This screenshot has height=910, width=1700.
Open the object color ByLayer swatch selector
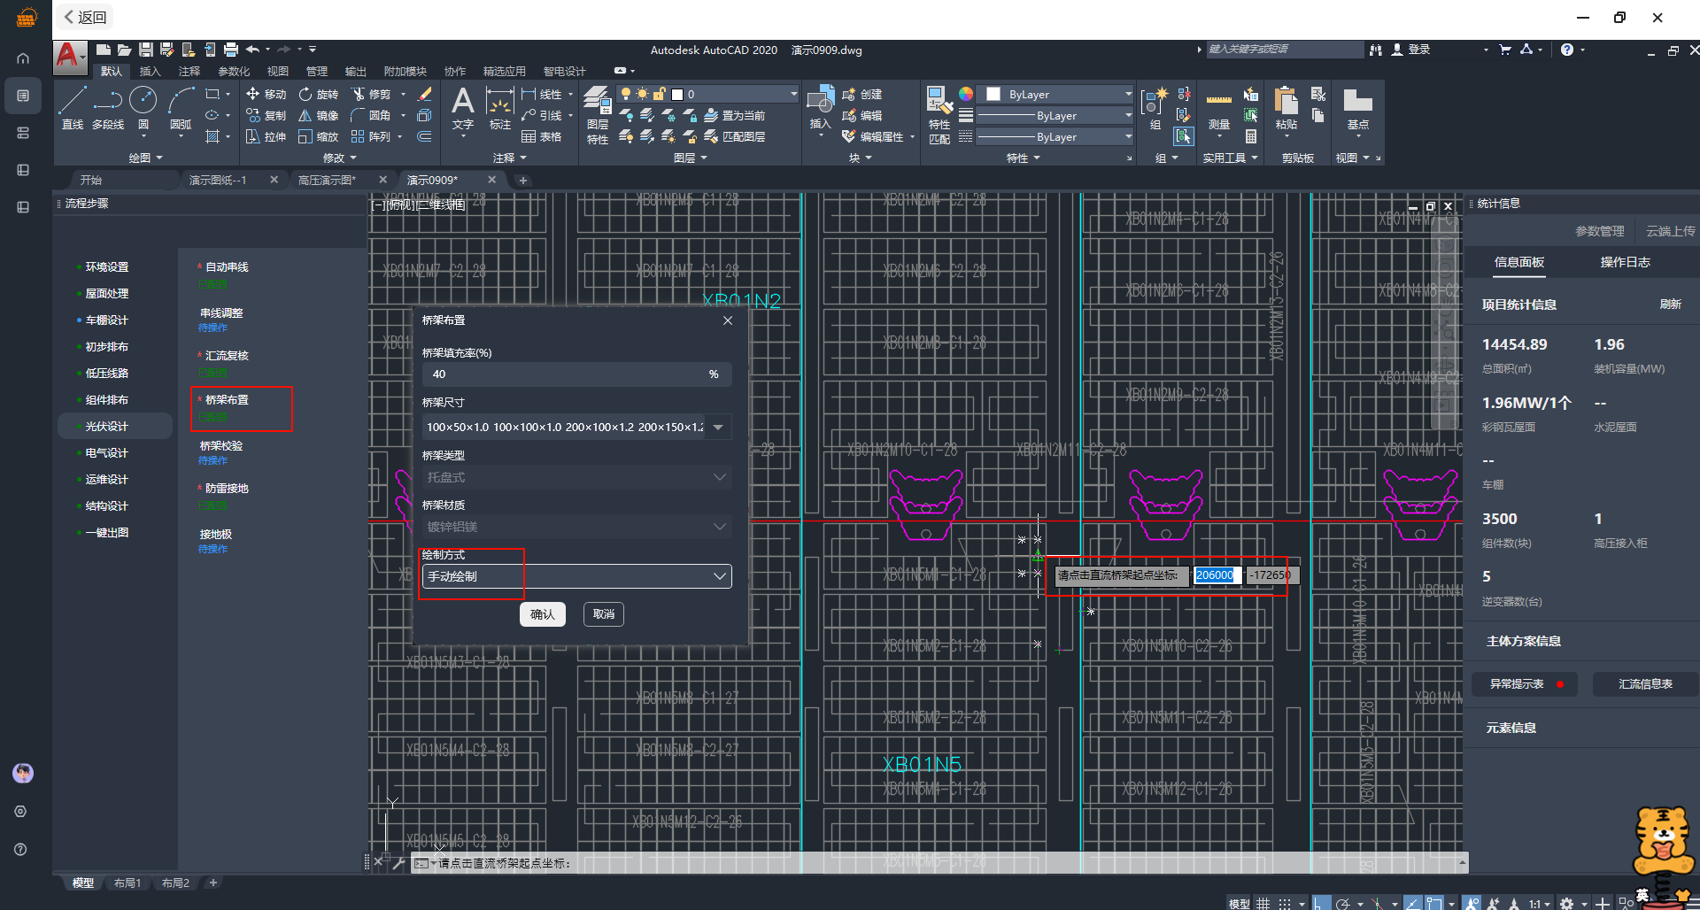point(1057,94)
